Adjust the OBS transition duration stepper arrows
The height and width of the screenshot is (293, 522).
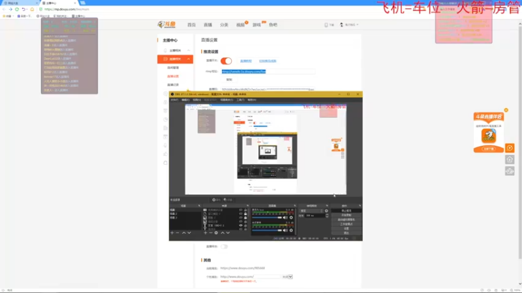[x=327, y=216]
